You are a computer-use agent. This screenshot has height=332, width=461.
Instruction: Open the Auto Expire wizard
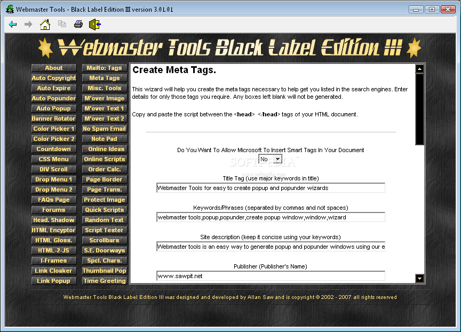point(54,88)
